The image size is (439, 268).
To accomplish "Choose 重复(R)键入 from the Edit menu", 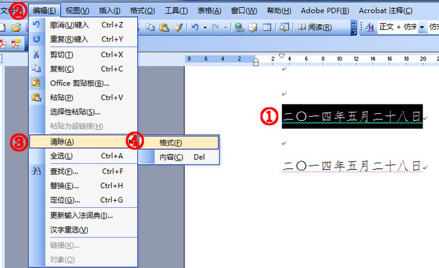I will [x=84, y=39].
